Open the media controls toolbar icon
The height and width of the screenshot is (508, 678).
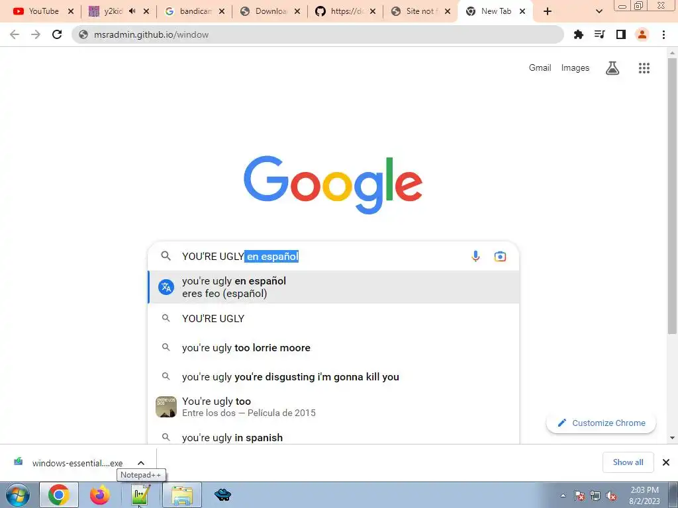tap(599, 34)
